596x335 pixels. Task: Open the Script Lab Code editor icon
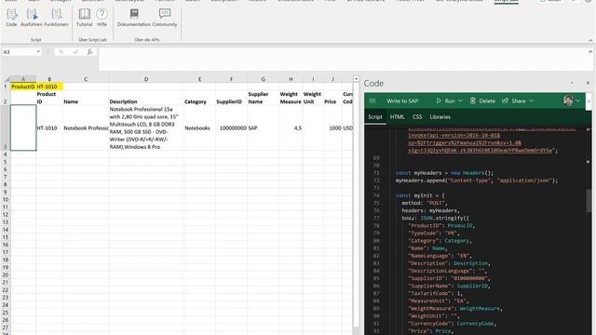(11, 15)
